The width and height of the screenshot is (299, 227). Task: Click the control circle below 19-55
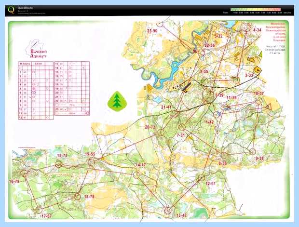tap(91, 162)
